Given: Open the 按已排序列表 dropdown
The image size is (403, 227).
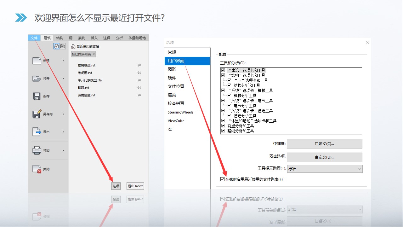Looking at the screenshot, I should point(83,54).
